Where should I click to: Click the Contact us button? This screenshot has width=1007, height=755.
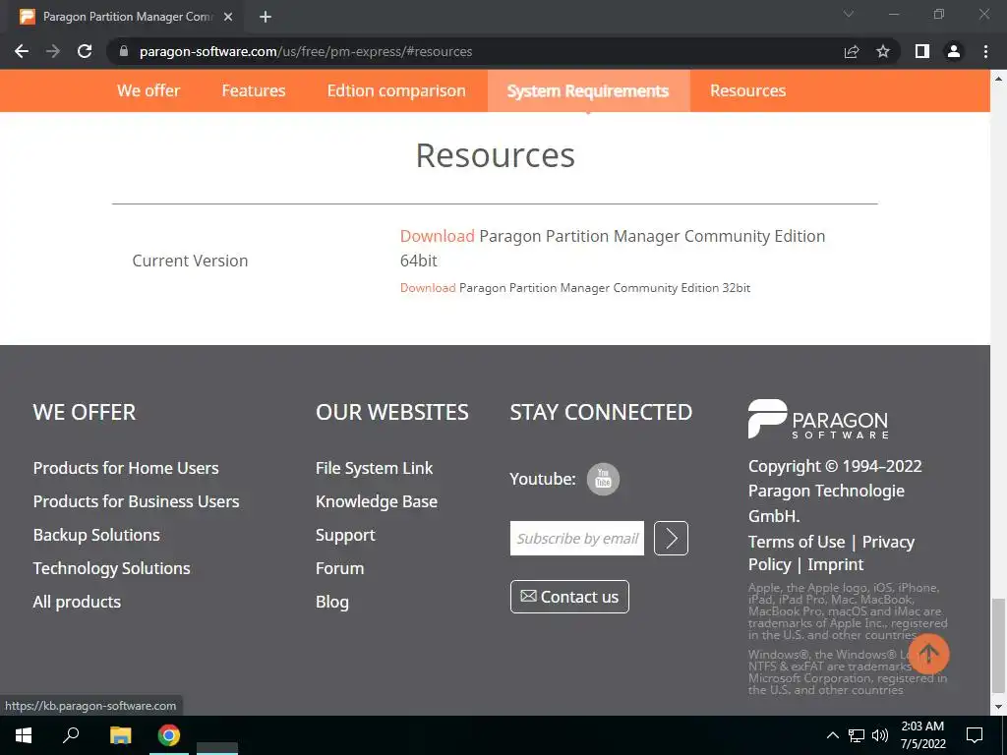coord(569,597)
